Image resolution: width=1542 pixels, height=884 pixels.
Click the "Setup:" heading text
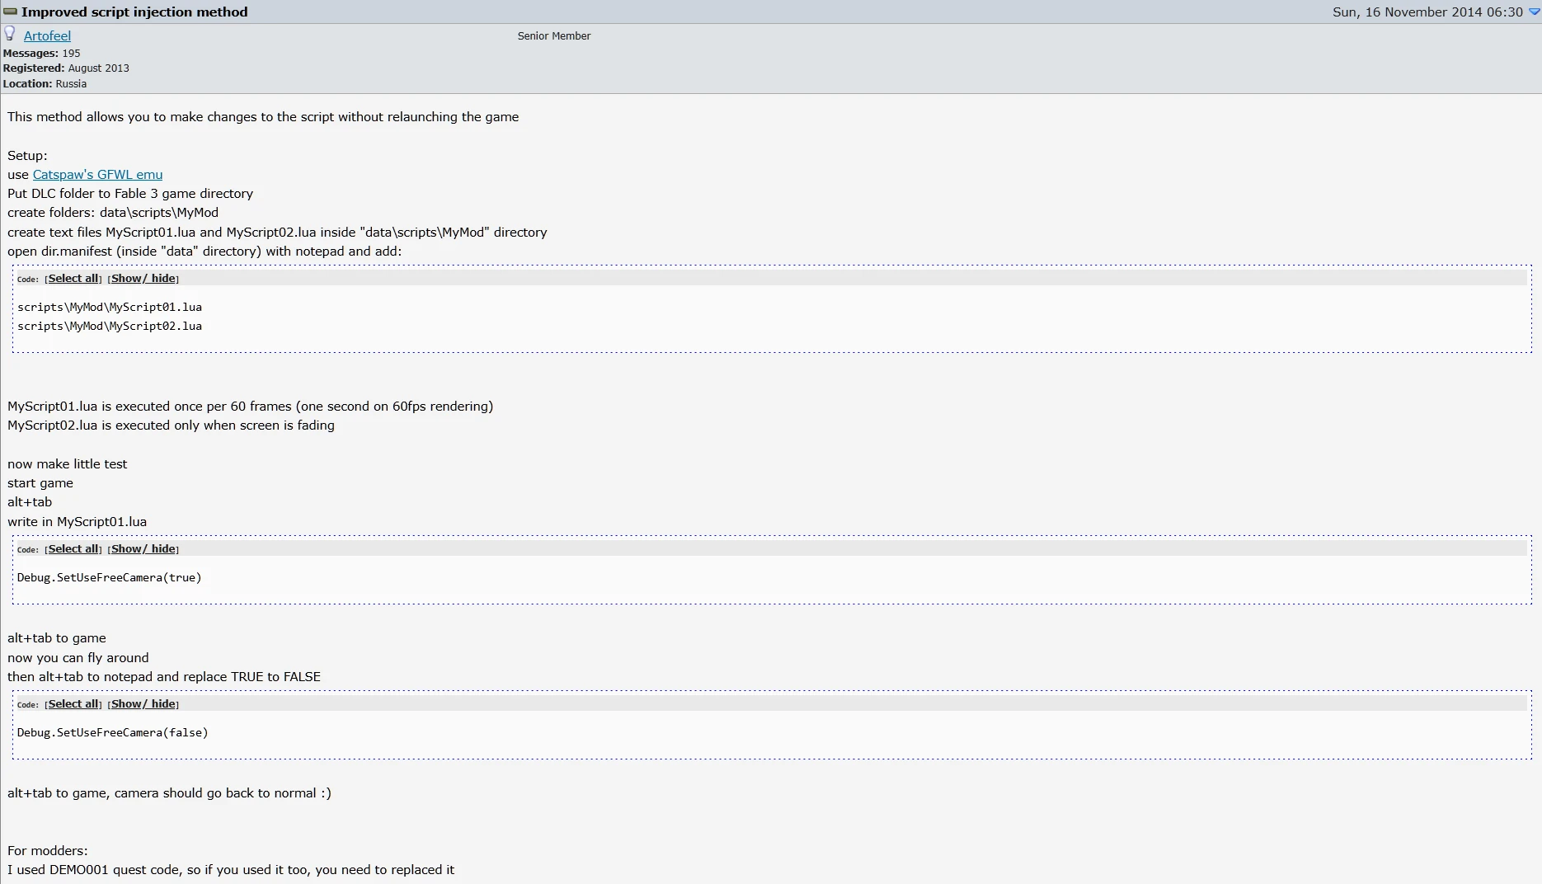click(x=27, y=156)
